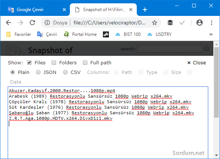Open the USDTRY bookmark
The image size is (220, 159).
pyautogui.click(x=159, y=34)
